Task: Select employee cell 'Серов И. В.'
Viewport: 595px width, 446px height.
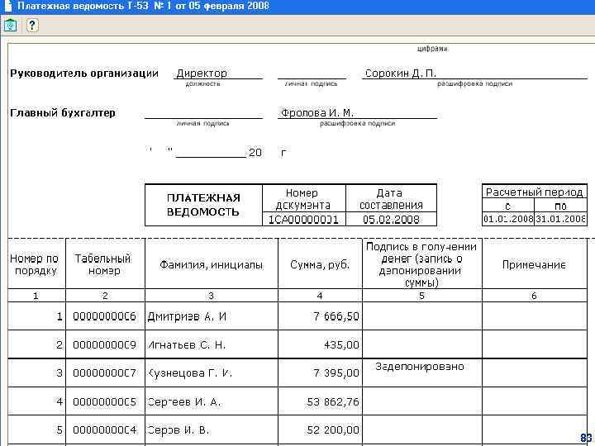Action: 212,429
